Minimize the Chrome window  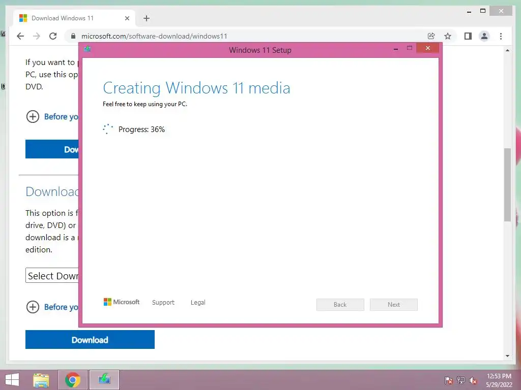[469, 12]
